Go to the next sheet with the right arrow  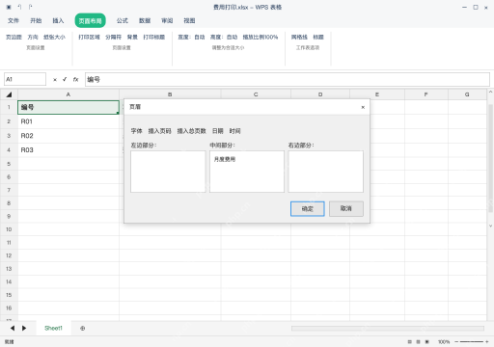coord(24,328)
